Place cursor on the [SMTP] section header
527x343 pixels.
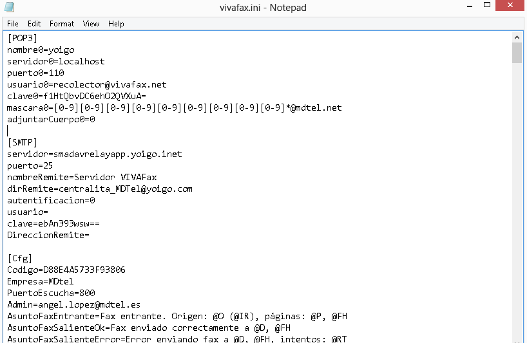pyautogui.click(x=23, y=142)
